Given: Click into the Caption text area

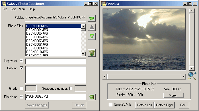Looking at the screenshot, I should (56, 75).
